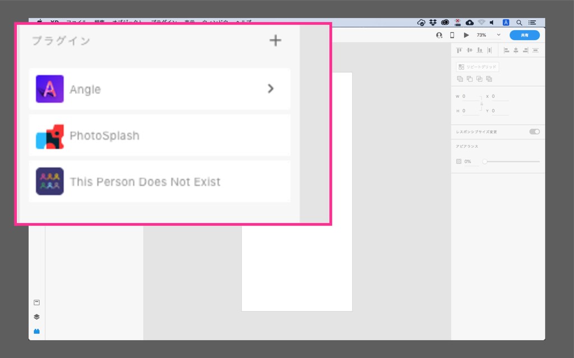Open Spotlight search magnifier icon
Viewport: 574px width, 358px height.
point(519,22)
